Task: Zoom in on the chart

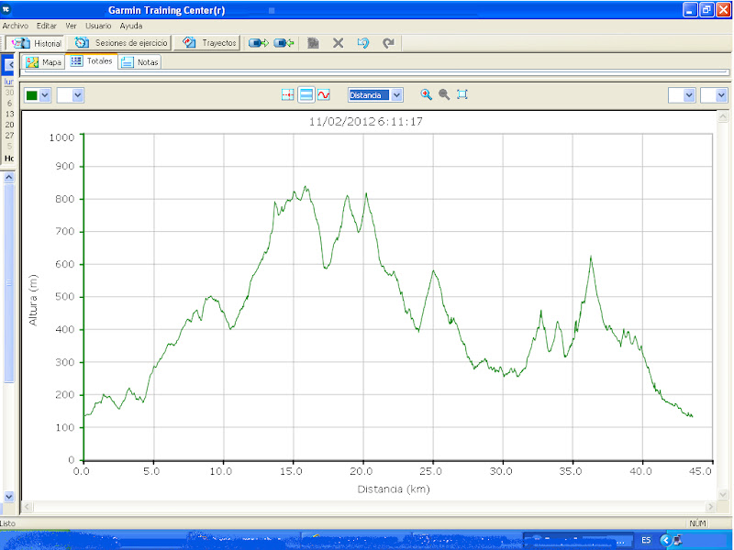Action: pyautogui.click(x=426, y=95)
